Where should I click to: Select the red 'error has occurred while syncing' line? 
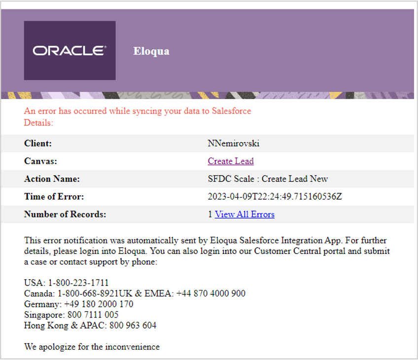click(x=138, y=110)
